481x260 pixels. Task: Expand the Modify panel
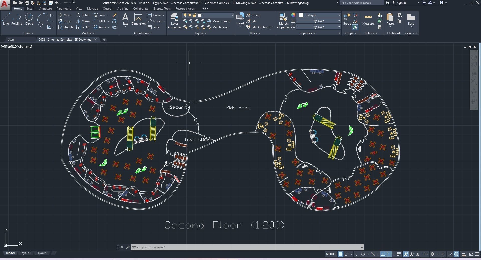[x=88, y=33]
